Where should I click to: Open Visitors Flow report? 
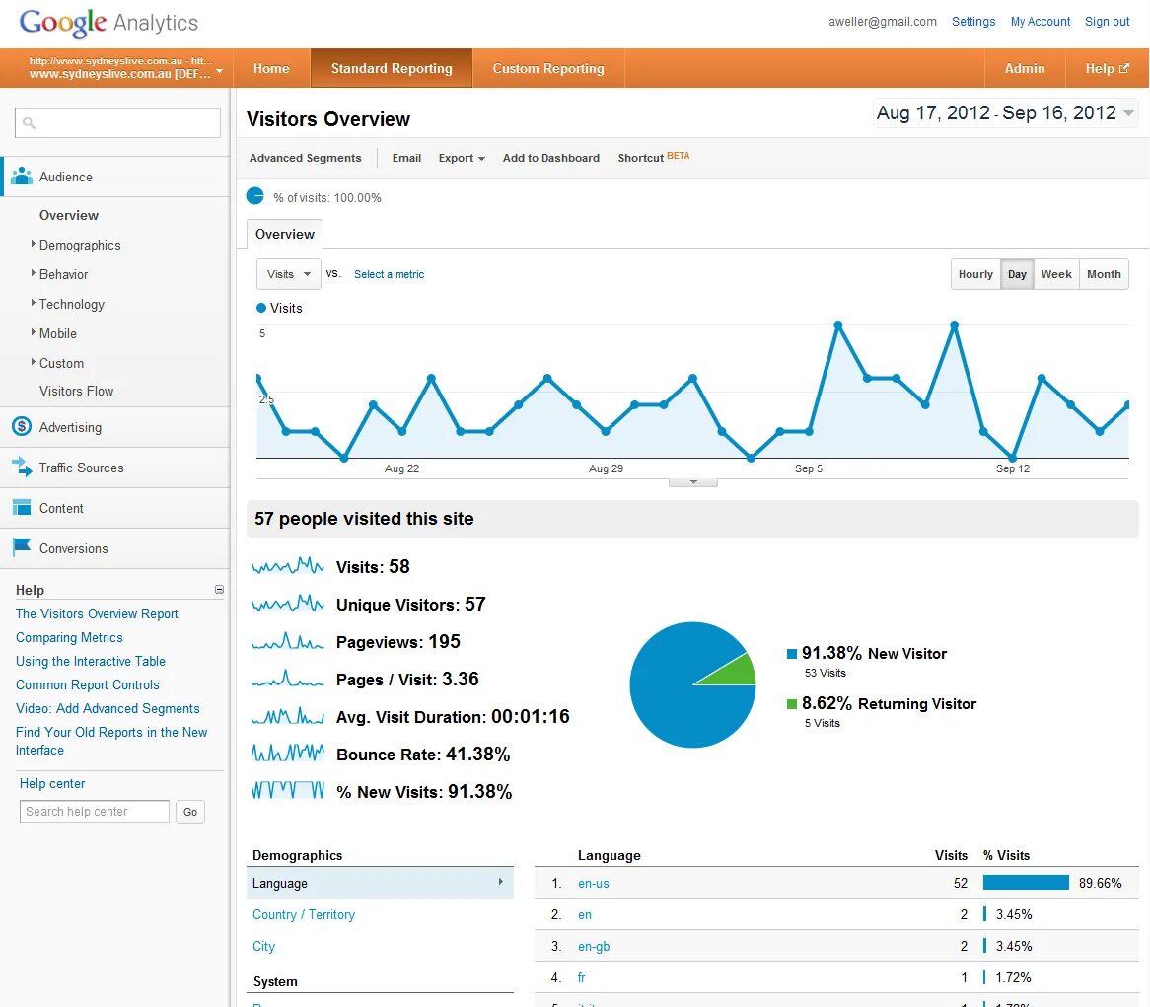(76, 391)
